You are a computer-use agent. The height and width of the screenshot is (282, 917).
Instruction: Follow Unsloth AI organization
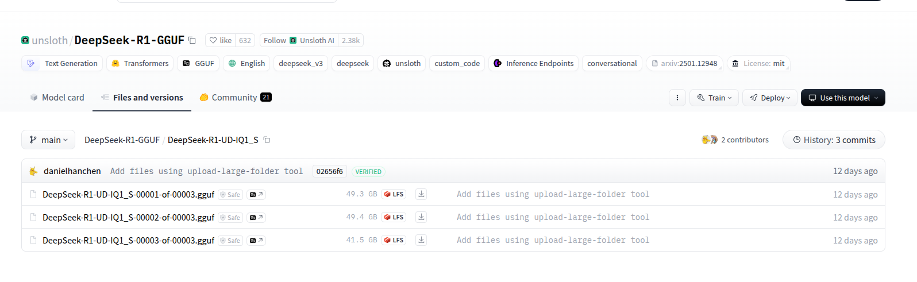(x=299, y=40)
